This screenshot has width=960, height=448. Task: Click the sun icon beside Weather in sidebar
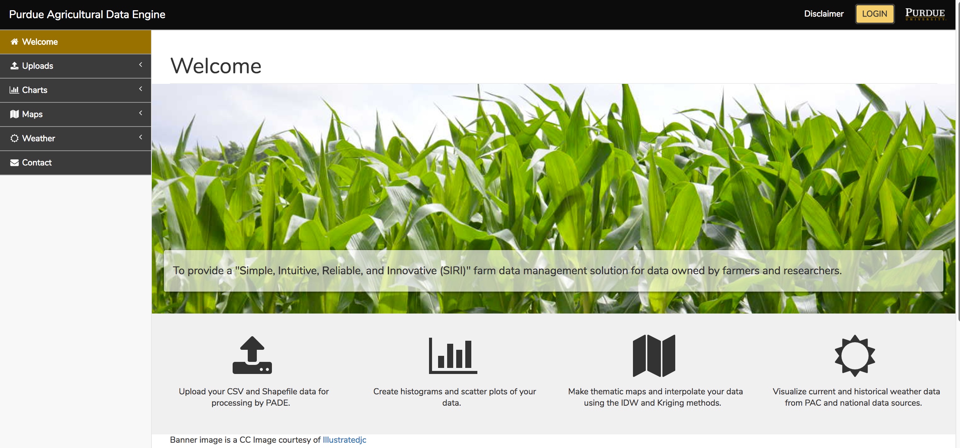(x=14, y=138)
